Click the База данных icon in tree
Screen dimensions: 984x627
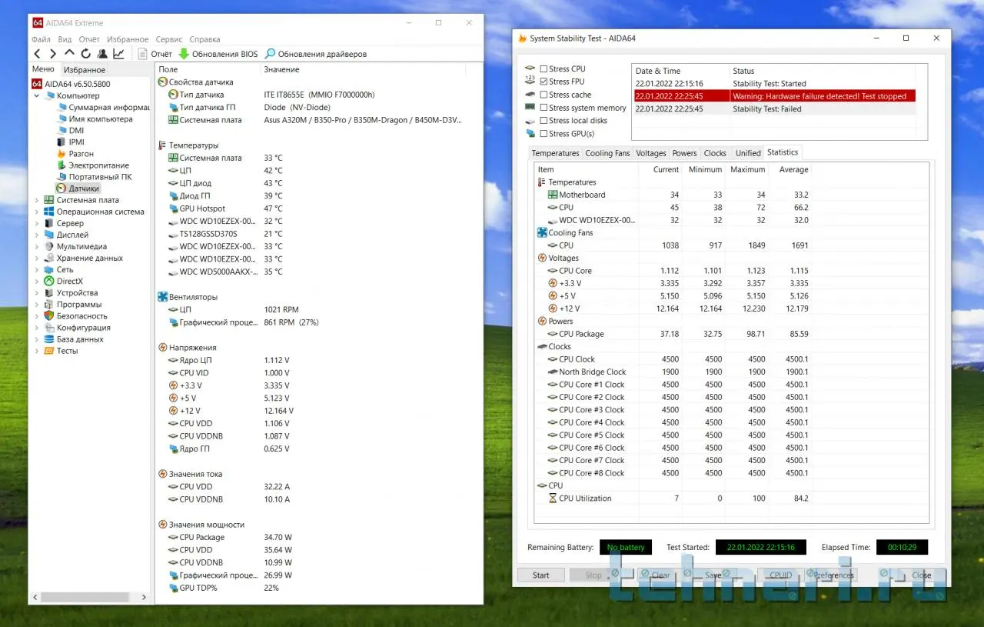[x=49, y=339]
